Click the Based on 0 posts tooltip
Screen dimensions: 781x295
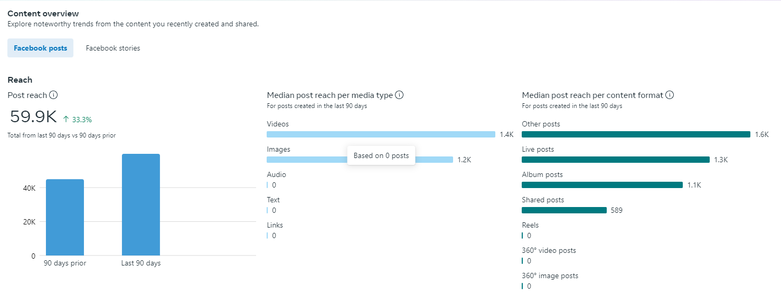coord(381,155)
